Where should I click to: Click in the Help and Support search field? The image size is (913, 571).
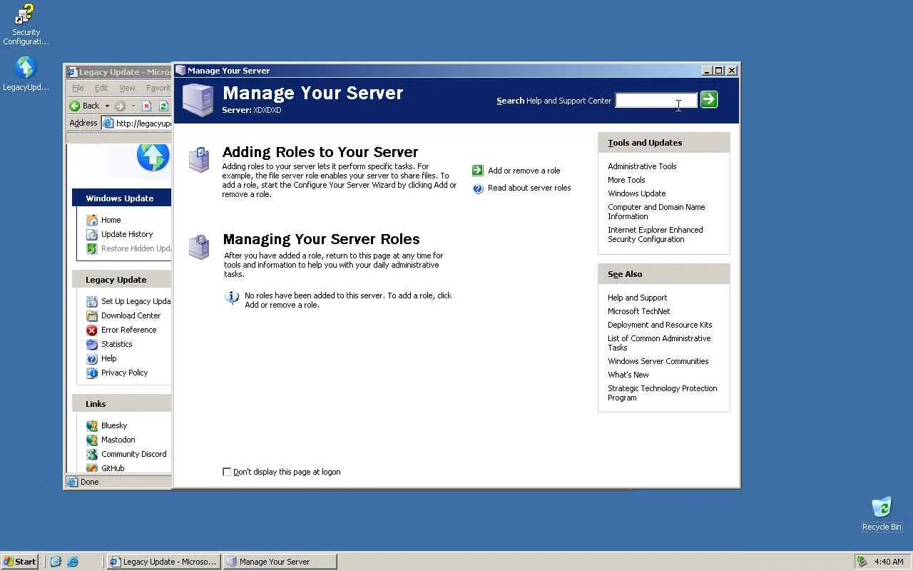click(656, 101)
